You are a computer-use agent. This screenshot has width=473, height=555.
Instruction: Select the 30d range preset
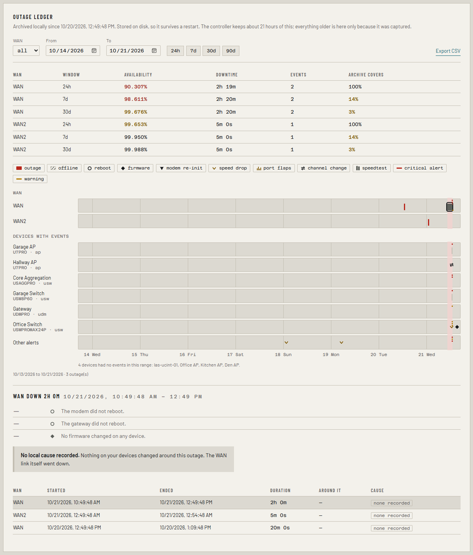pos(211,51)
